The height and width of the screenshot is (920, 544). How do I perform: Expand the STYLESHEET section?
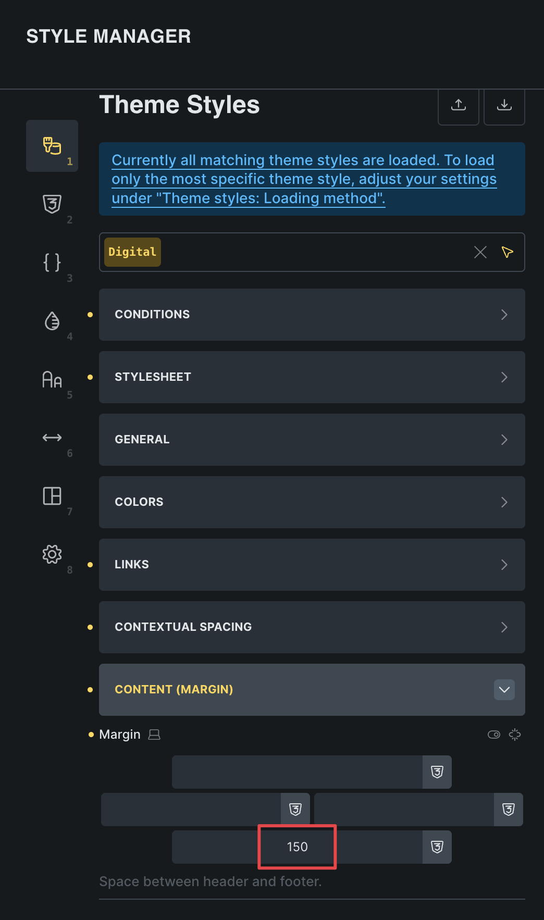tap(312, 377)
